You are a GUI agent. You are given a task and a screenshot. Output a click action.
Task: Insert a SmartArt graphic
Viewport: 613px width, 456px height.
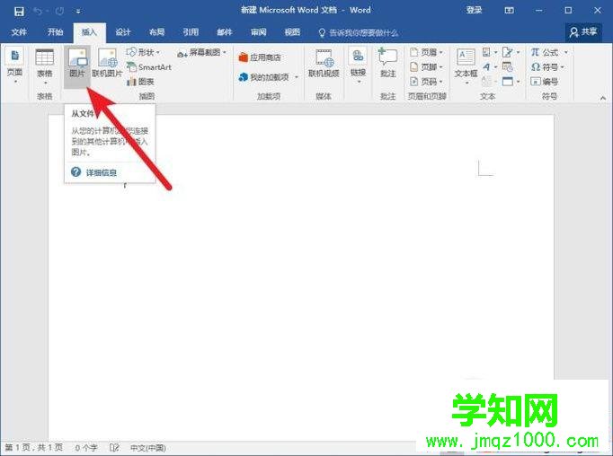[x=149, y=66]
